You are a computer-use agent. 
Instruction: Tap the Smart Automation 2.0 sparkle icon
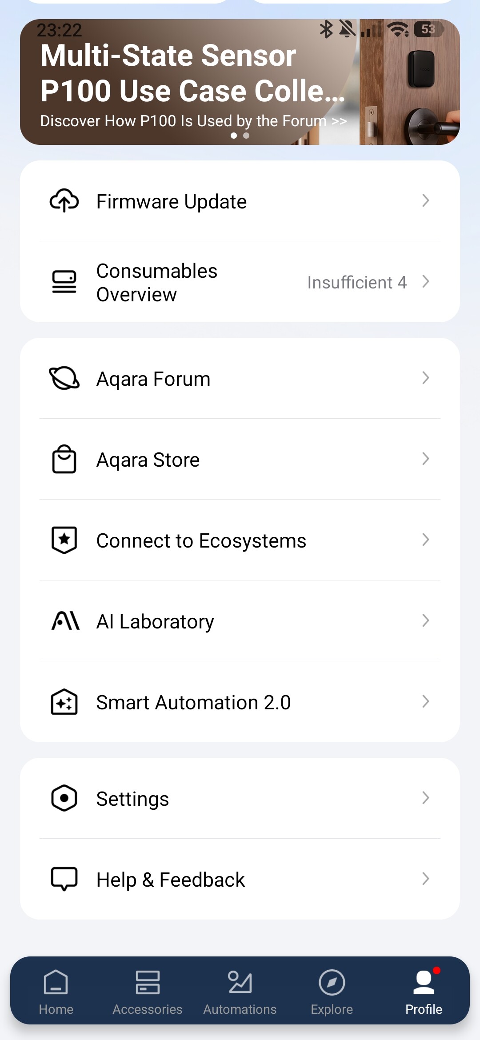pos(64,702)
